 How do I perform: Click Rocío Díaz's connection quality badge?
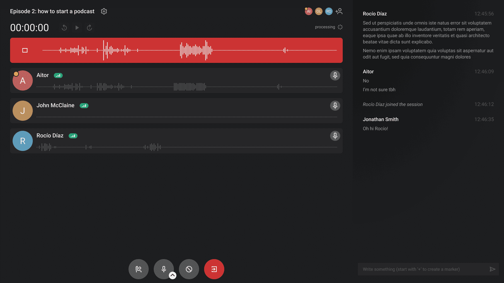73,136
